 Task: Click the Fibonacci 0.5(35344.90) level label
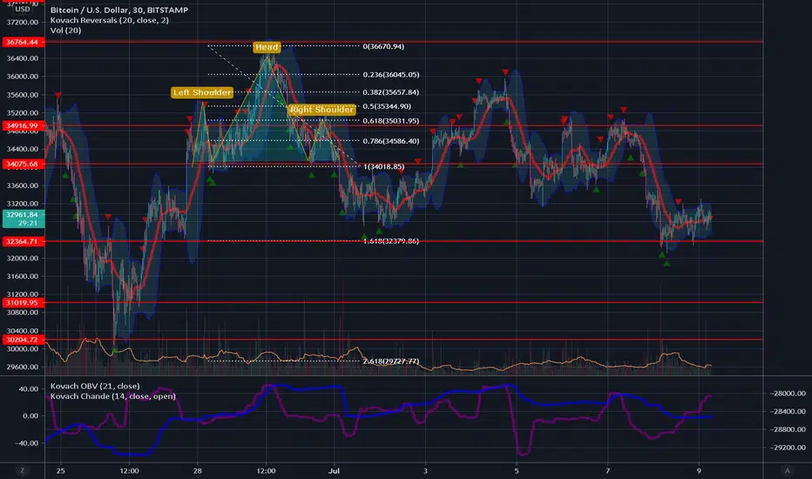point(387,106)
